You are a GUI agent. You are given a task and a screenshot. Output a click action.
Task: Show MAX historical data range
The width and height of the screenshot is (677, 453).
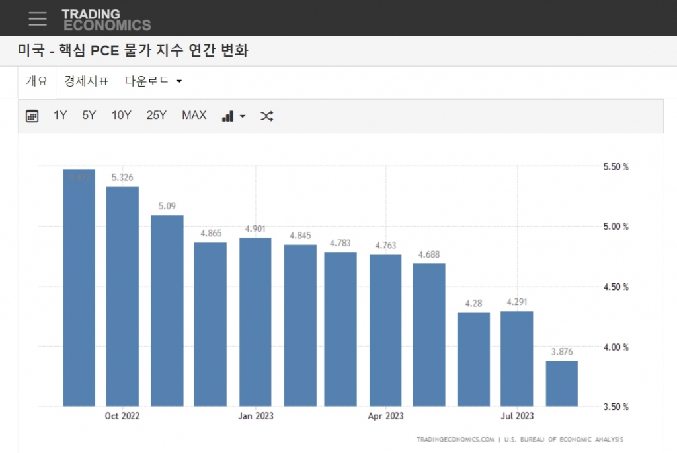pos(194,116)
